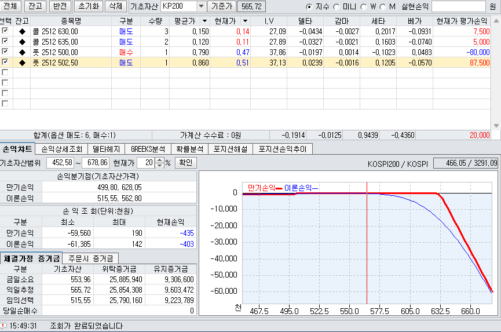Viewport: 501px width, 332px height.
Task: Uncheck the 콜 2512 630,00 row checkbox
Action: (x=5, y=31)
